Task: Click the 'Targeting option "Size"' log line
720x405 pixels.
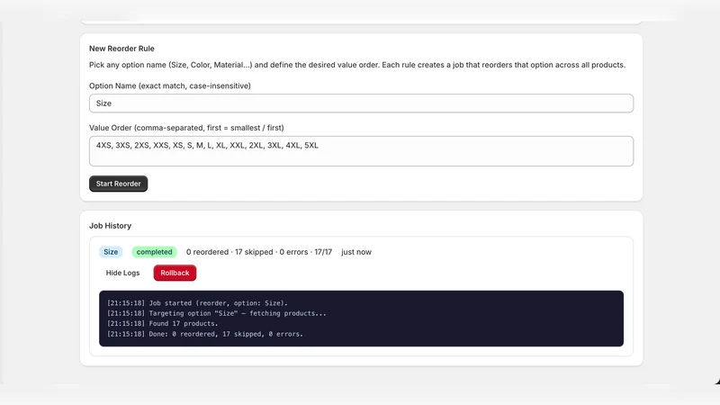Action: [x=217, y=313]
